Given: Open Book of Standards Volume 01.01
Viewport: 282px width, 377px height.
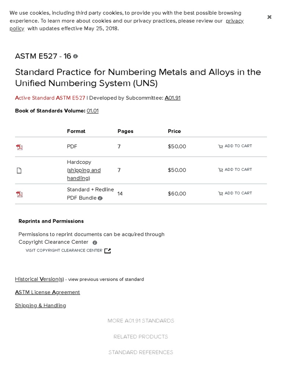Looking at the screenshot, I should [93, 111].
